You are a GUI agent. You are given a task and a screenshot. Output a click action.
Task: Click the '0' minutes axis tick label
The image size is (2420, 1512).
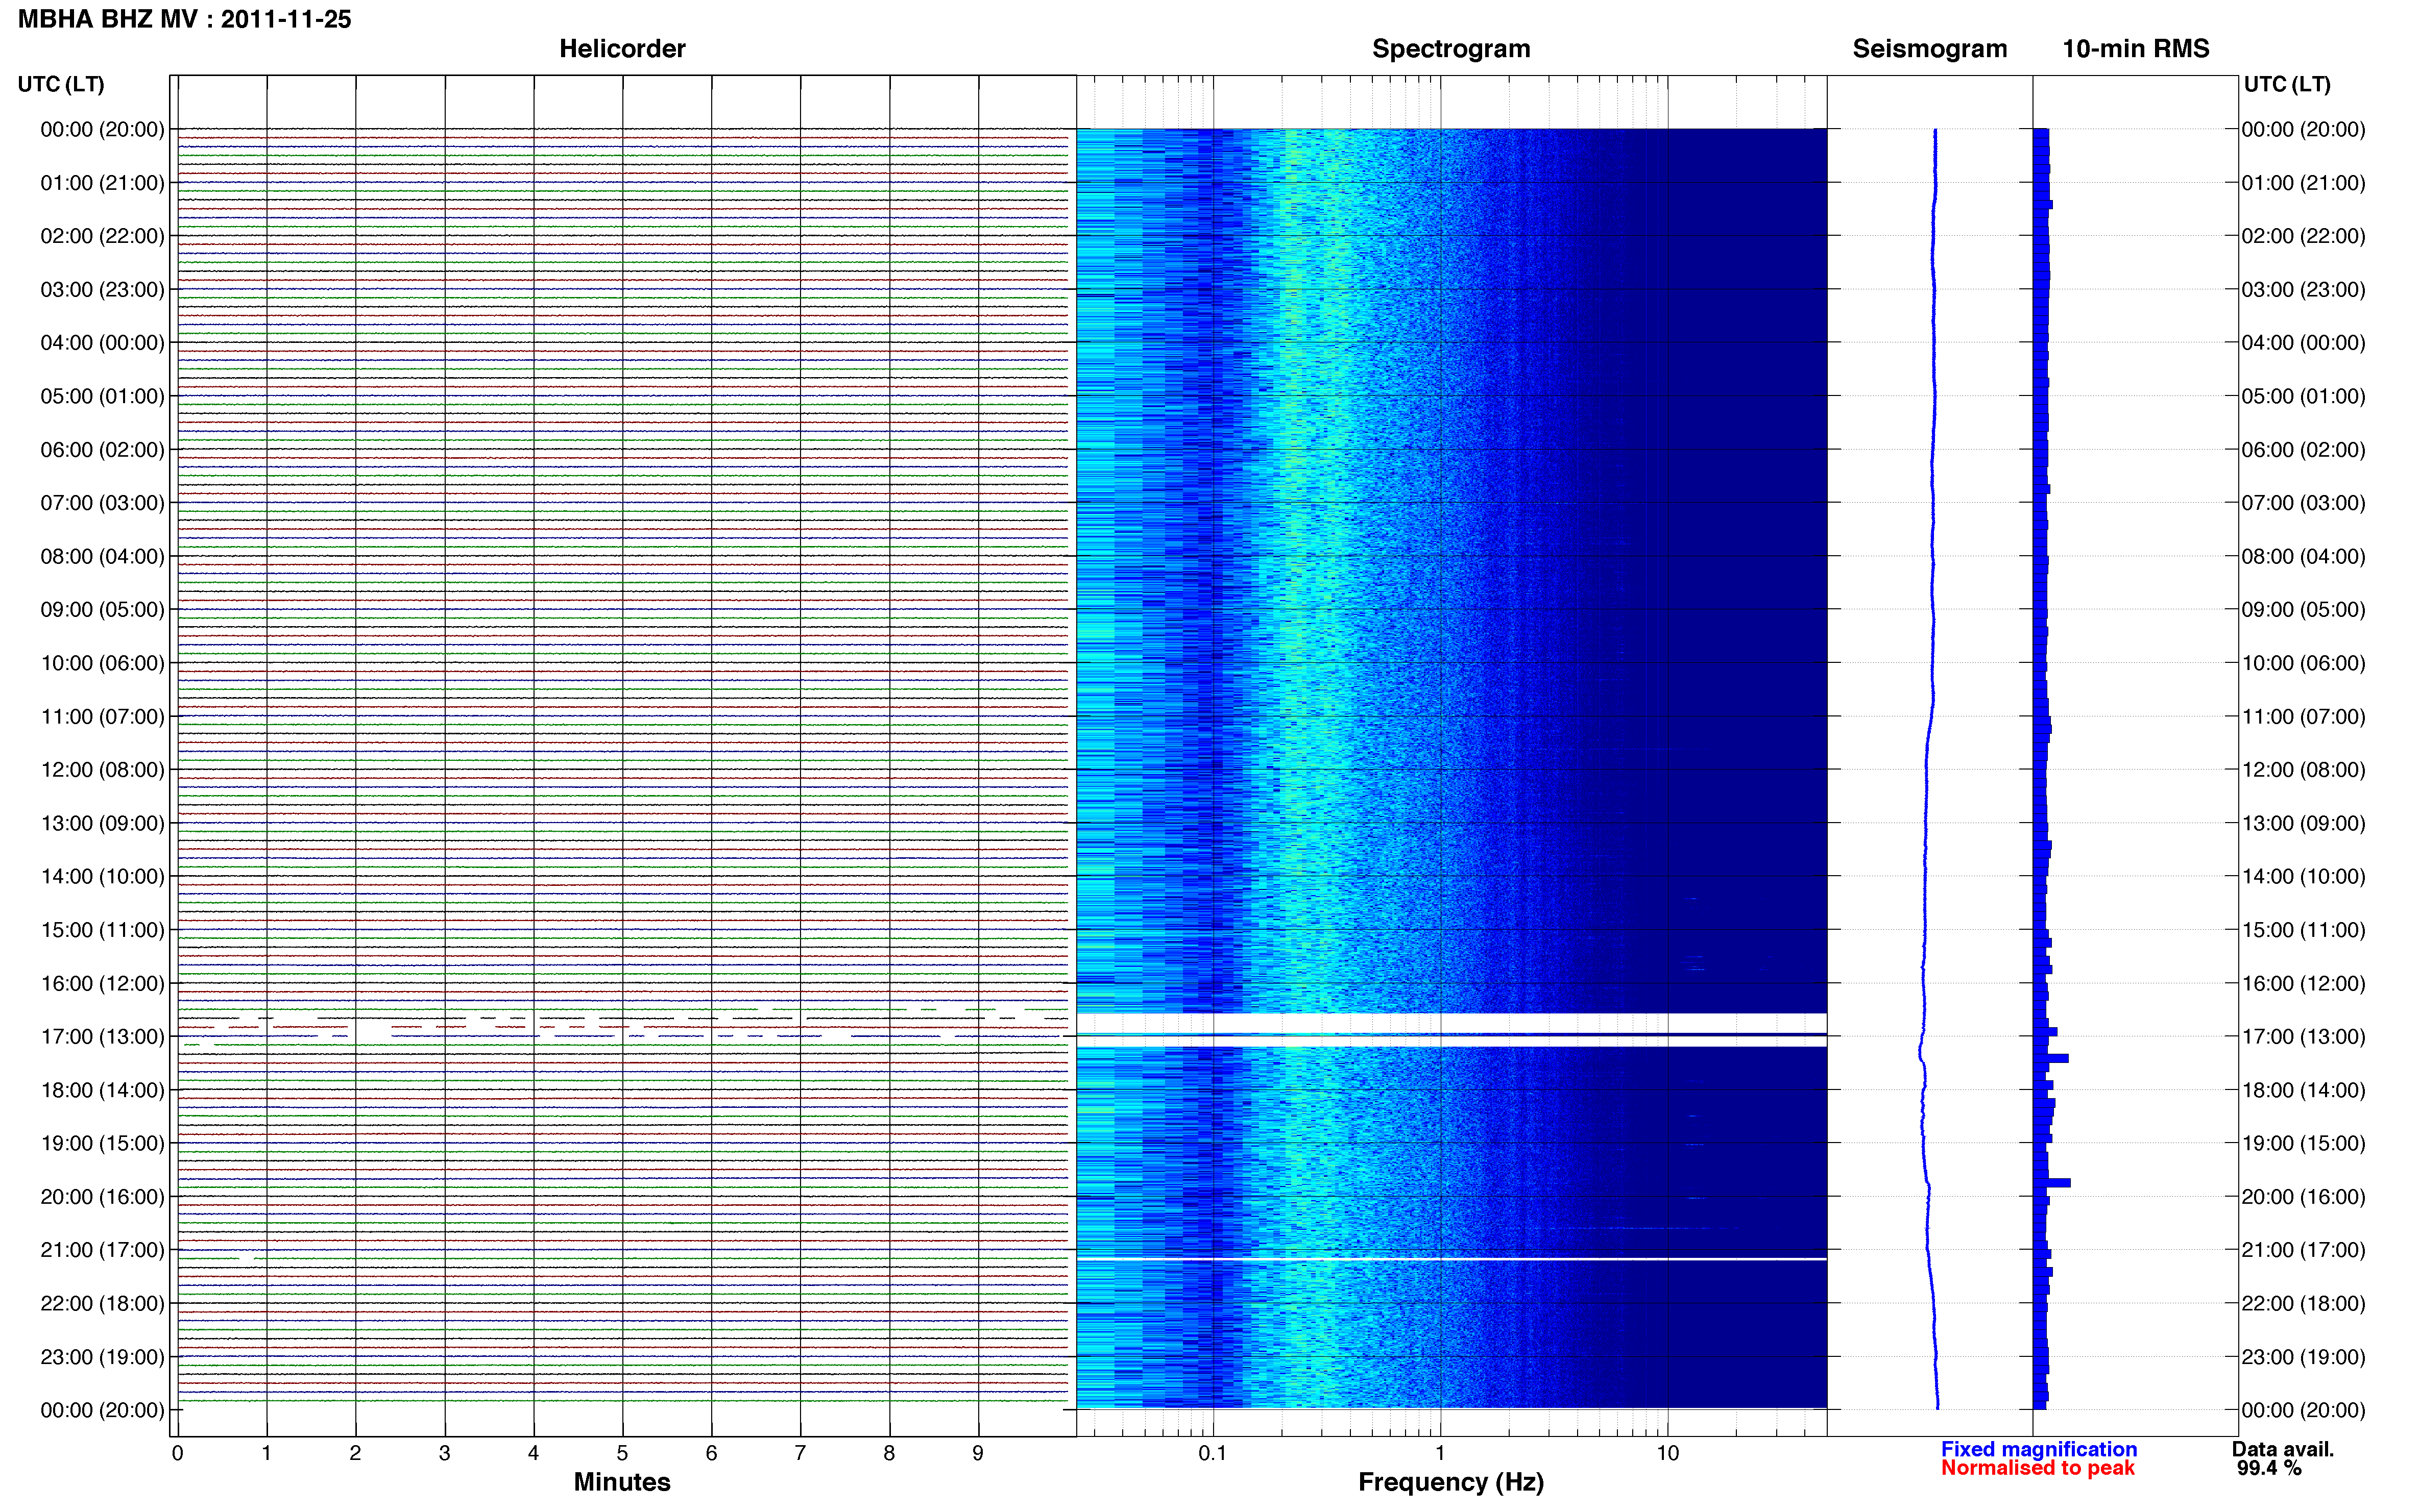coord(177,1453)
